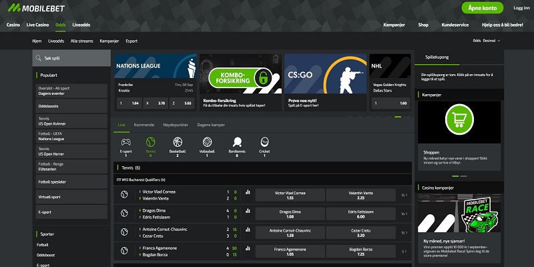Open Tennis US Open Kvinner link

[x=71, y=121]
